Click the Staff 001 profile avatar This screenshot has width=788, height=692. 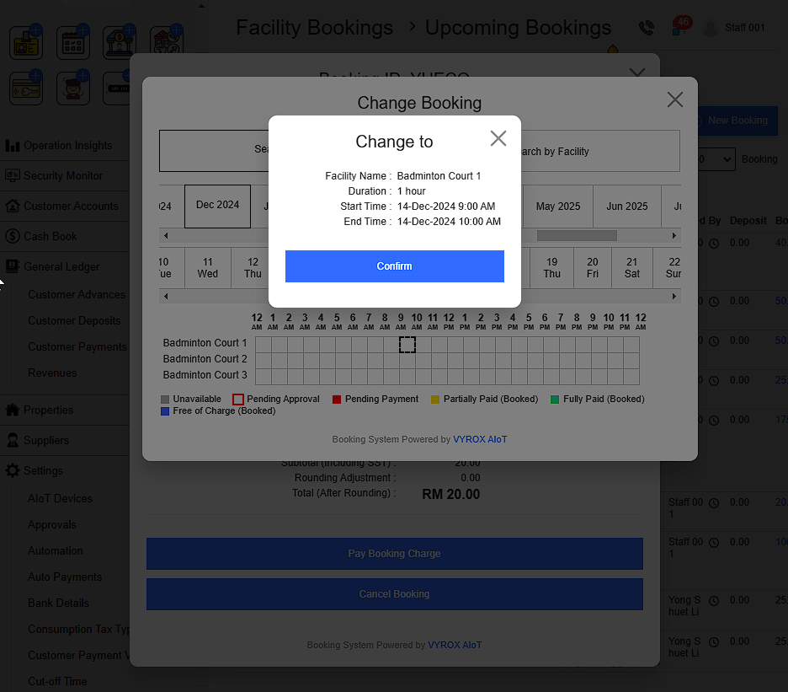[711, 28]
